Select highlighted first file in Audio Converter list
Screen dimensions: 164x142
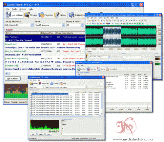tap(50, 94)
